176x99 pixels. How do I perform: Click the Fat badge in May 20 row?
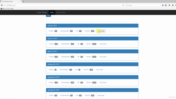coord(82,57)
